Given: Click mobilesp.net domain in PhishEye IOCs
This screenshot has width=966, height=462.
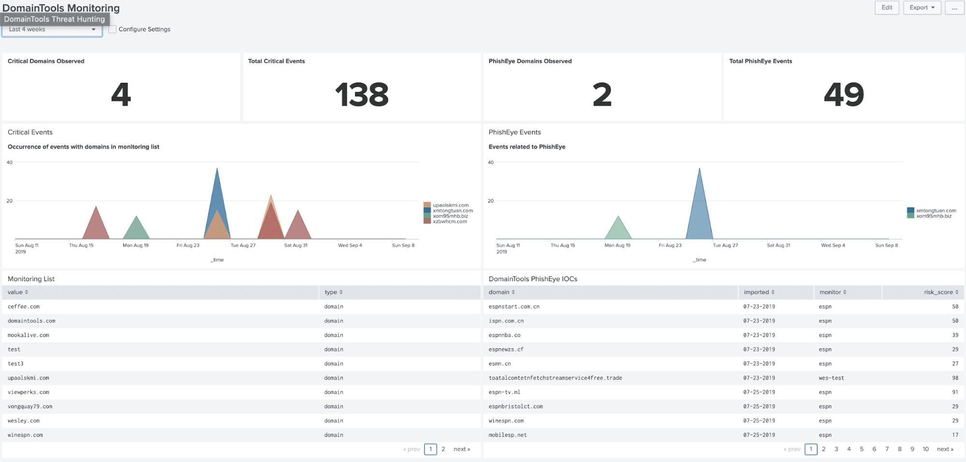Looking at the screenshot, I should click(x=507, y=435).
